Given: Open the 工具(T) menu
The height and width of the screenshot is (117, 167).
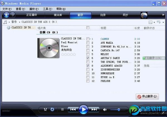Looking at the screenshot, I should [x=48, y=9].
